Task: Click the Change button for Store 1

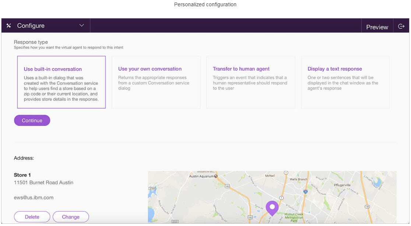Action: click(71, 217)
